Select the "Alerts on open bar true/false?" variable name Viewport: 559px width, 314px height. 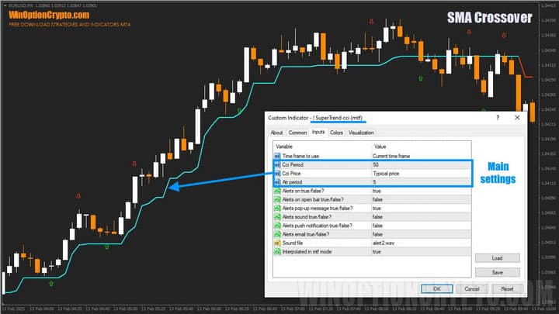click(x=313, y=199)
